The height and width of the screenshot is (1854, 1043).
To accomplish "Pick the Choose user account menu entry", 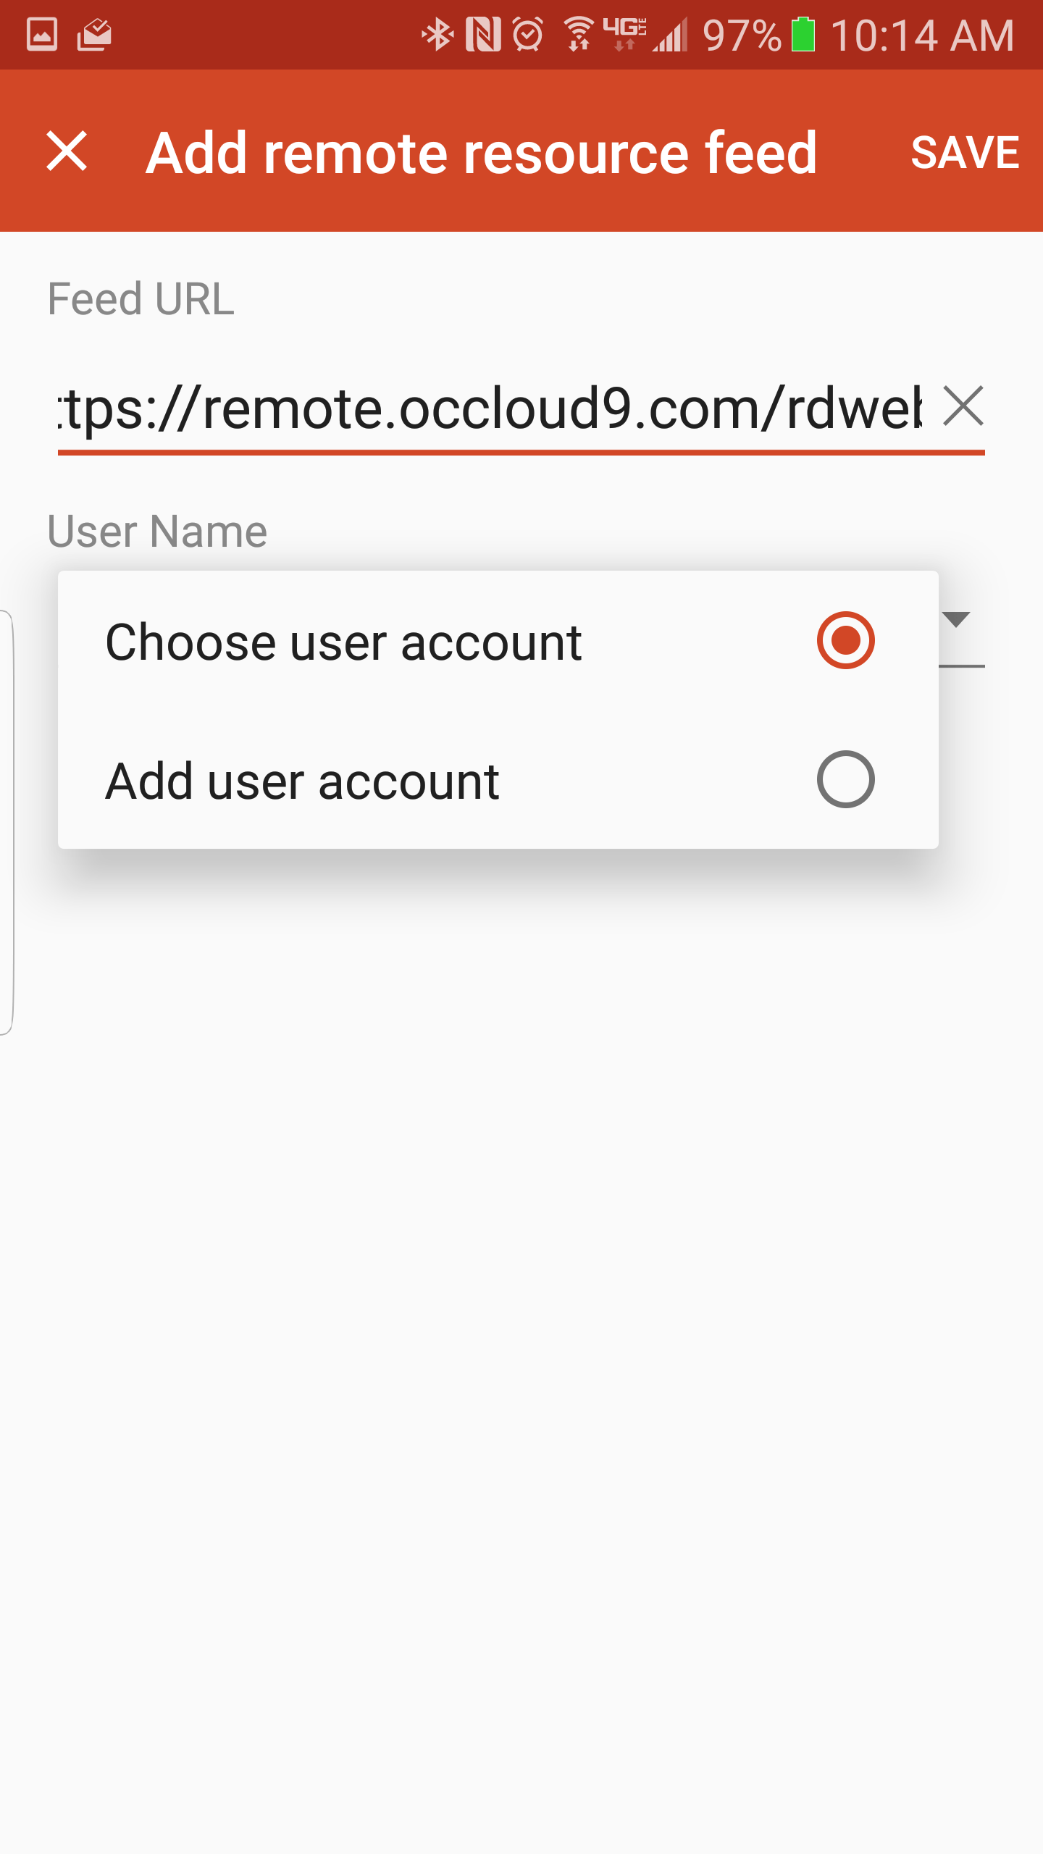I will click(498, 641).
